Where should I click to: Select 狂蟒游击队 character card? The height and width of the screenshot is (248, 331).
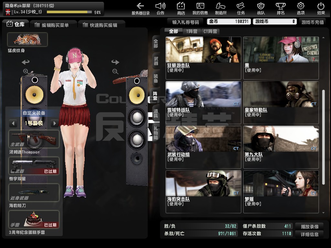[203, 58]
